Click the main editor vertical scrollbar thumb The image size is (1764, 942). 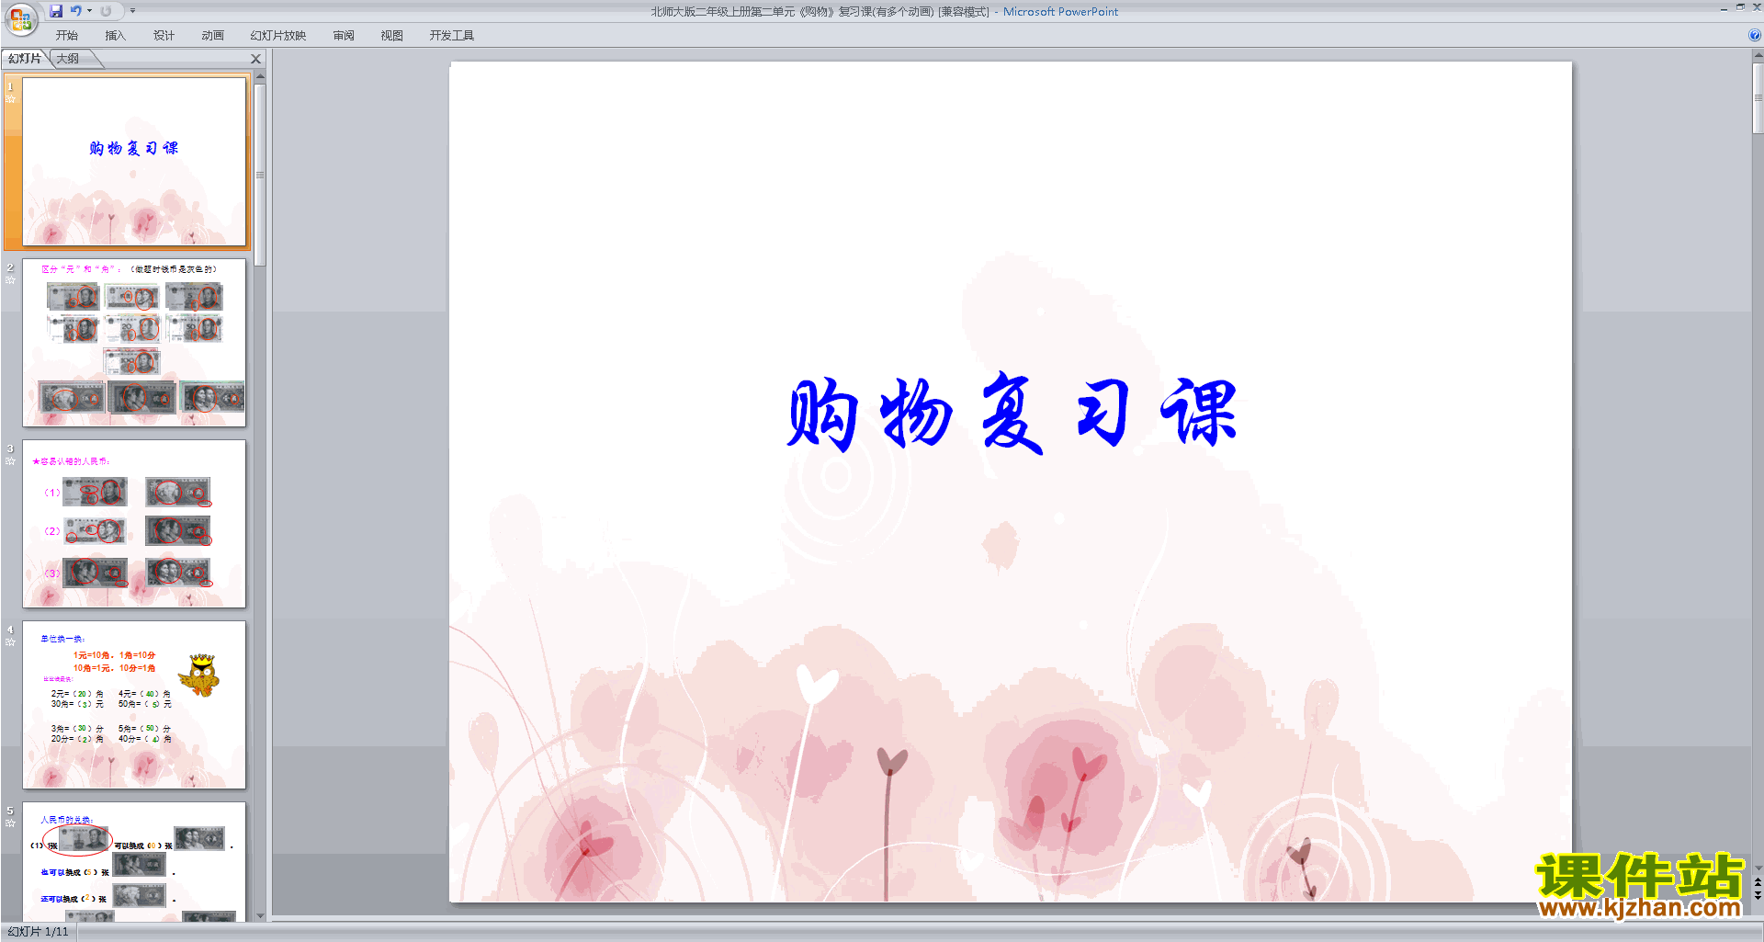point(1758,98)
